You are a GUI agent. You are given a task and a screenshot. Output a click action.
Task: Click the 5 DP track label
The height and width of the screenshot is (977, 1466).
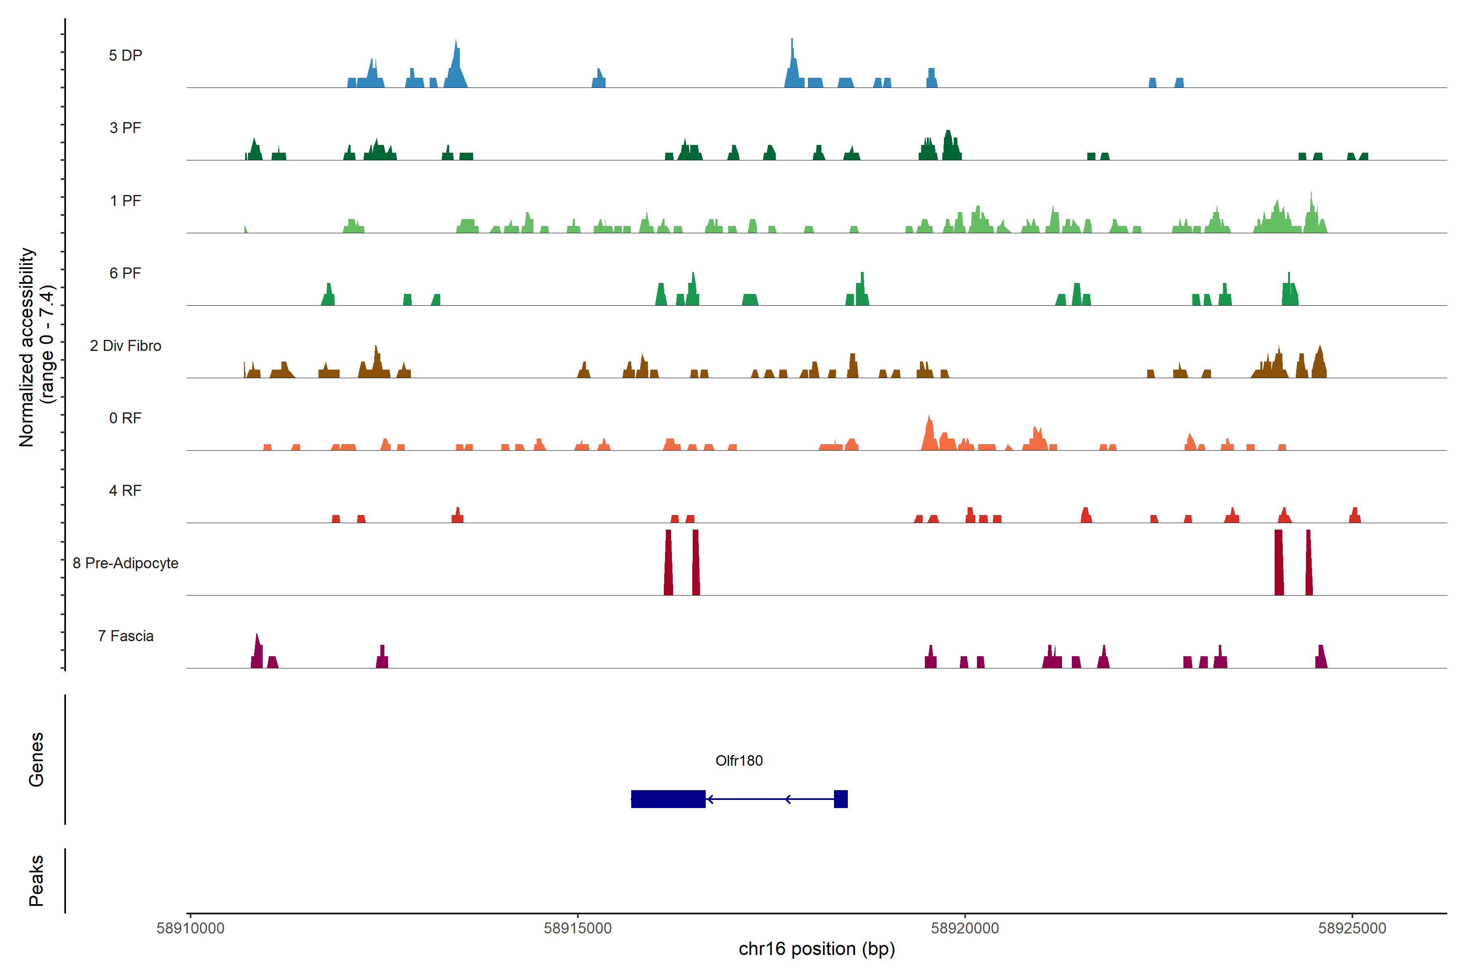(x=125, y=55)
